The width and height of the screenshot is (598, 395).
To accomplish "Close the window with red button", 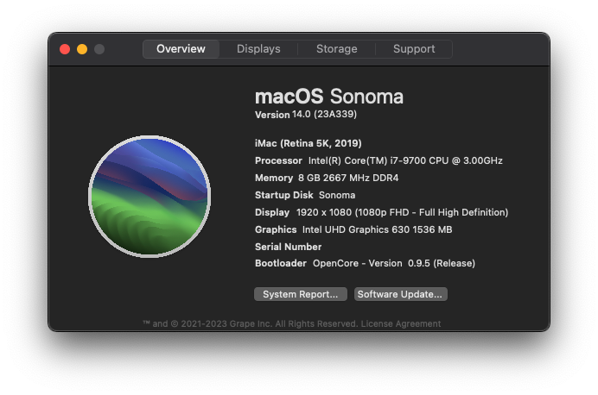I will 65,49.
